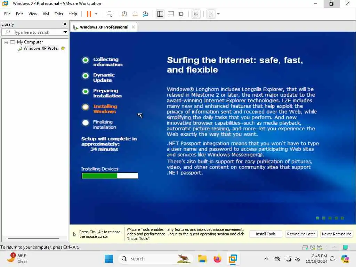Open the library search dropdown
The image size is (356, 267).
65,32
